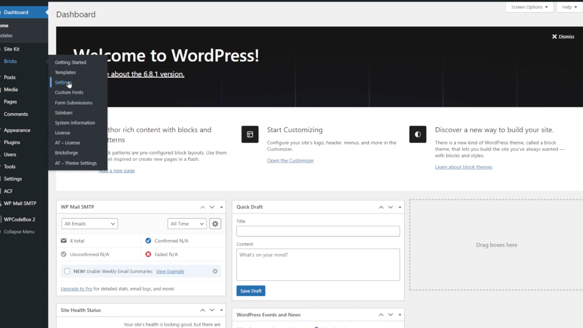Open the All Emails dropdown

[89, 224]
